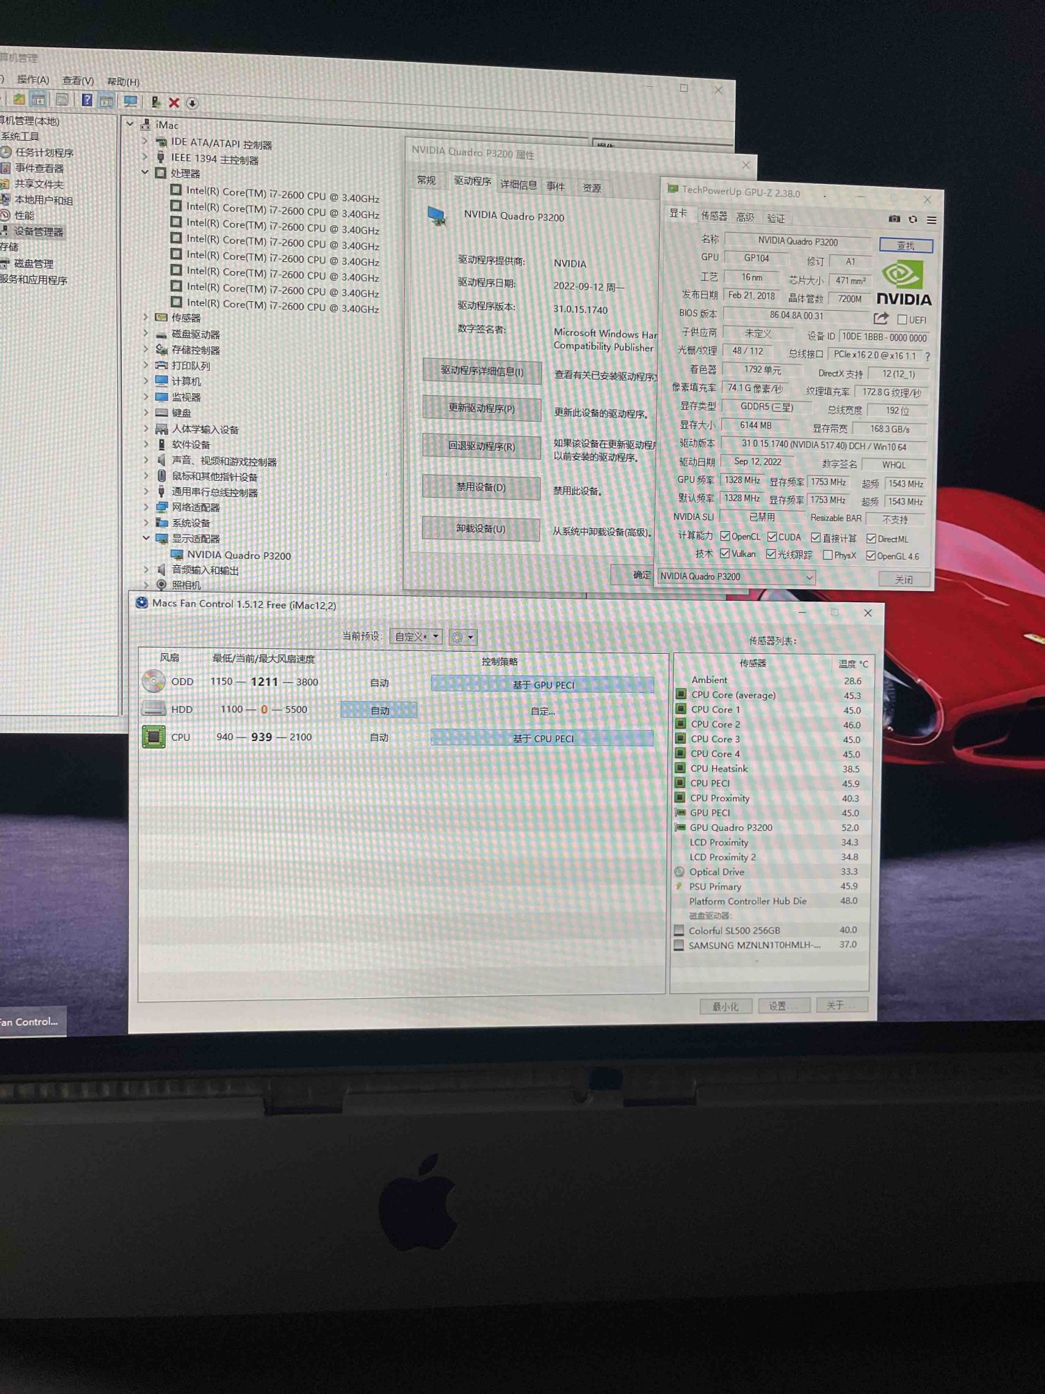Click 回退驱动程序(R) button

click(481, 447)
